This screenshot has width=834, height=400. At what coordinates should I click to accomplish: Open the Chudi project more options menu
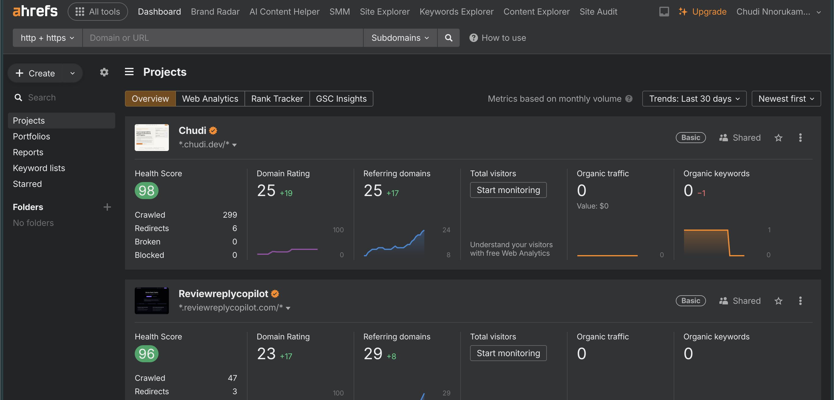[x=800, y=138]
